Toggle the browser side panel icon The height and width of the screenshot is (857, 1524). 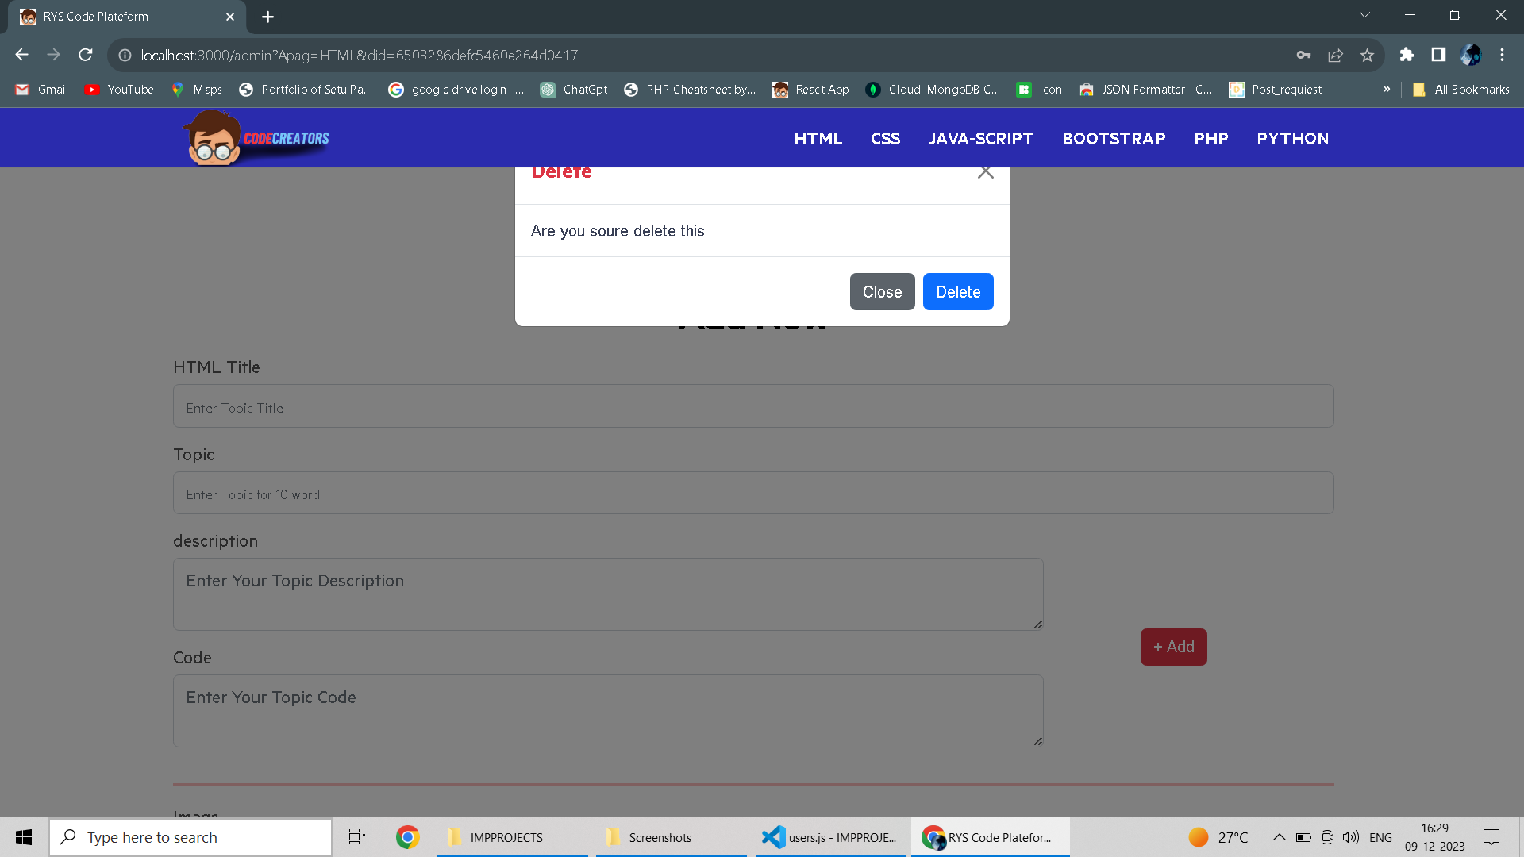pyautogui.click(x=1438, y=55)
